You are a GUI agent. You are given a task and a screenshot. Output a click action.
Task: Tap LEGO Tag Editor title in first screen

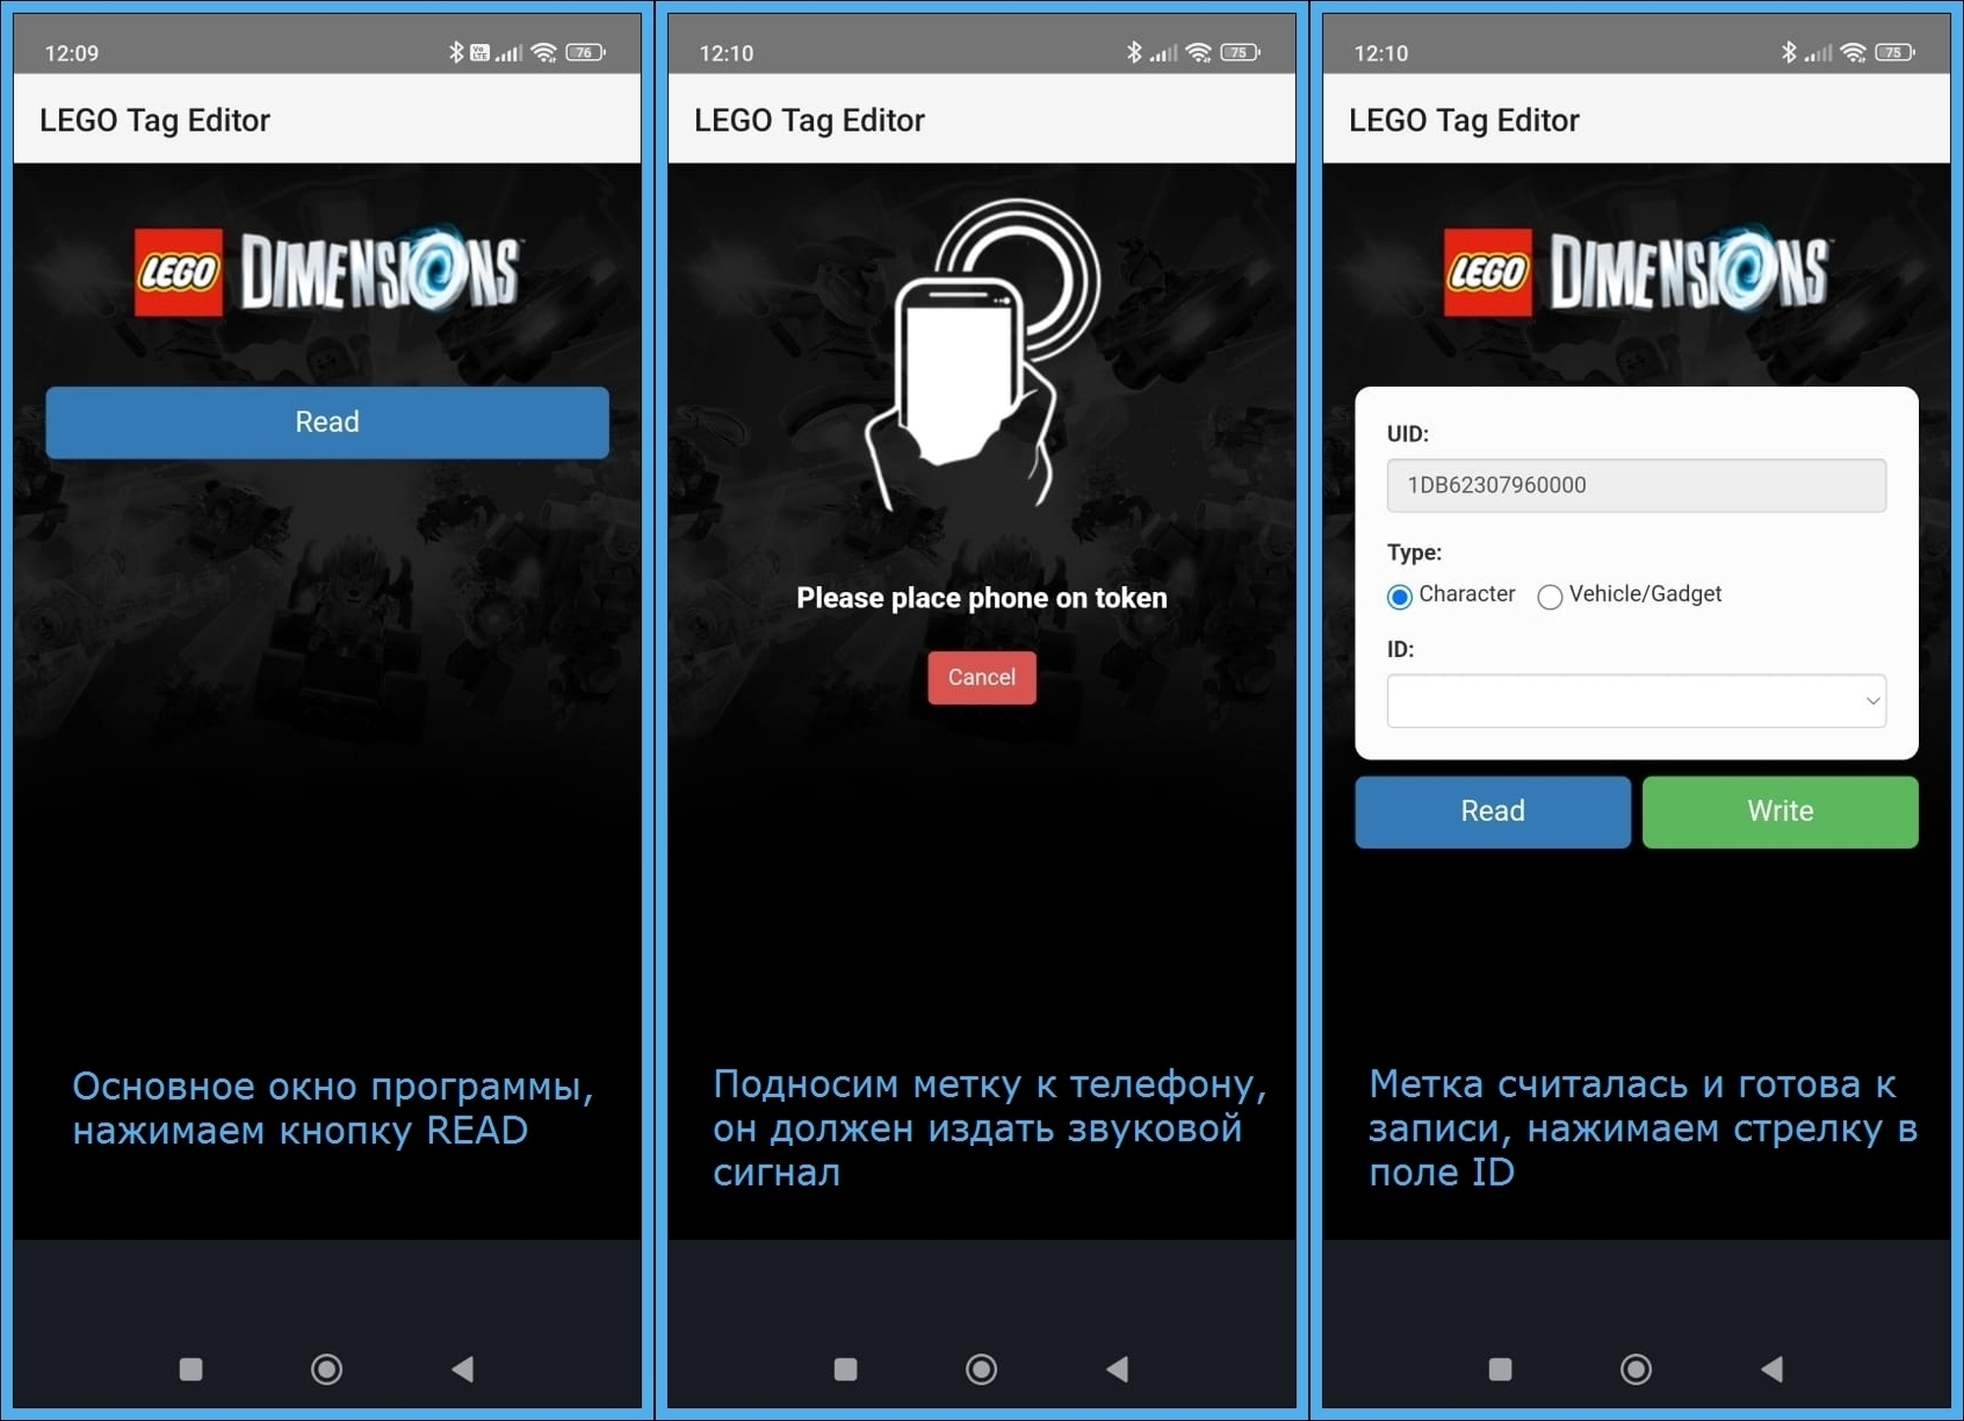pyautogui.click(x=154, y=120)
